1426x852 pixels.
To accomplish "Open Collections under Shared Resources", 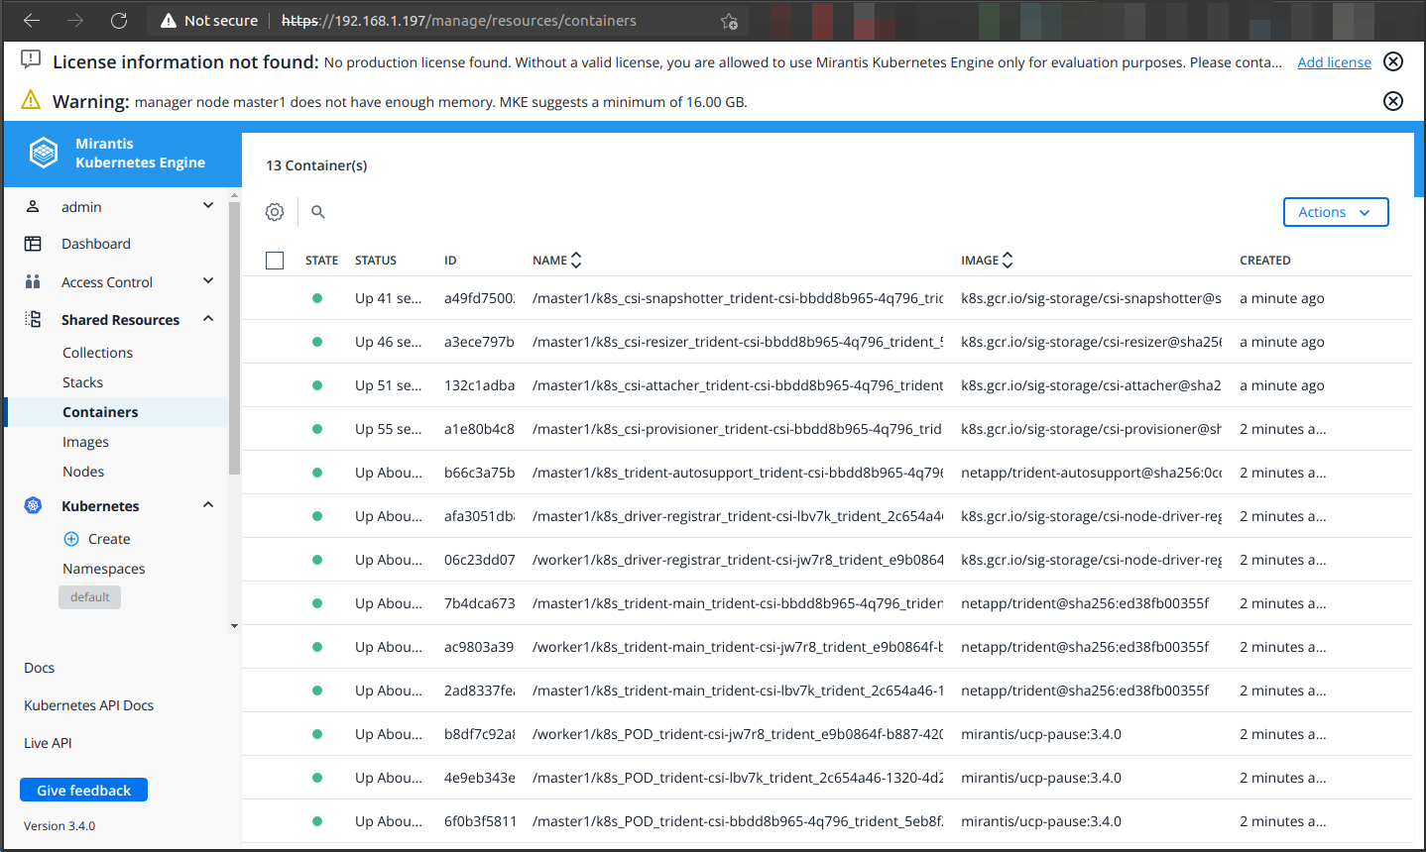I will 97,353.
